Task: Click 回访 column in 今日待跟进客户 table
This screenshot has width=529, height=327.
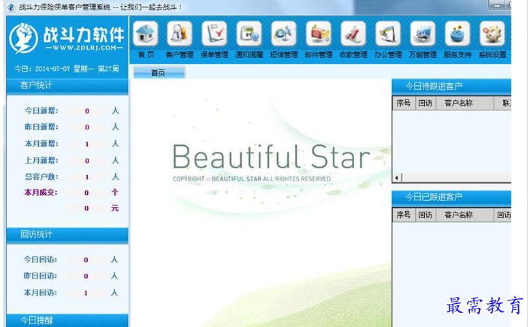Action: (x=425, y=104)
